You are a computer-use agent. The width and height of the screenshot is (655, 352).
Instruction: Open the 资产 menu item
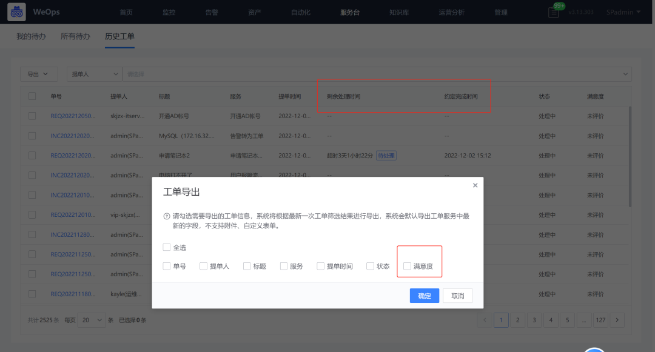click(x=254, y=13)
